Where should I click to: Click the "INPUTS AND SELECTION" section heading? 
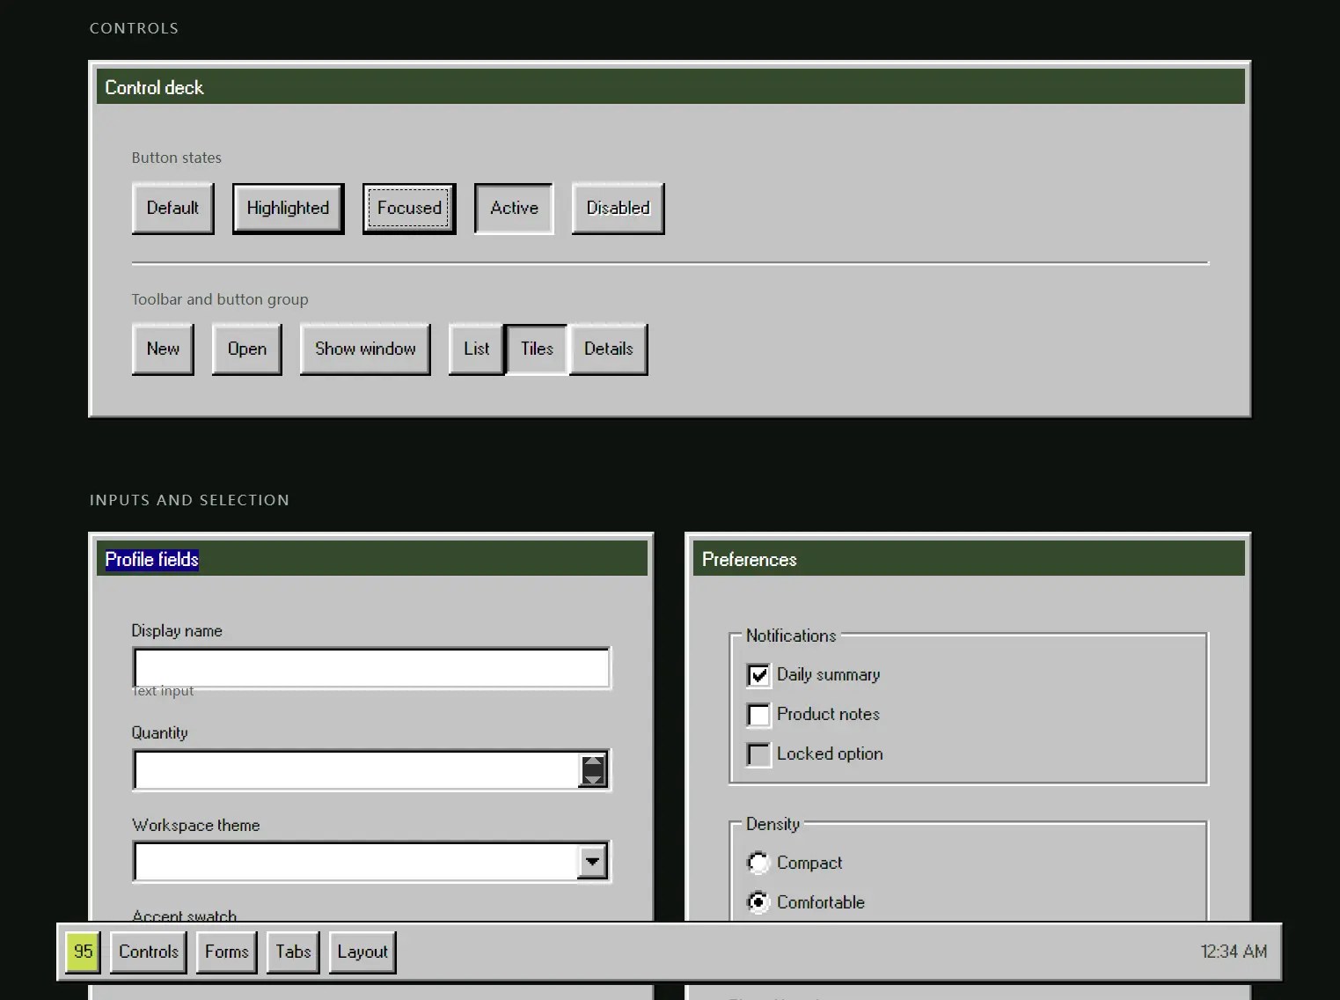(189, 500)
